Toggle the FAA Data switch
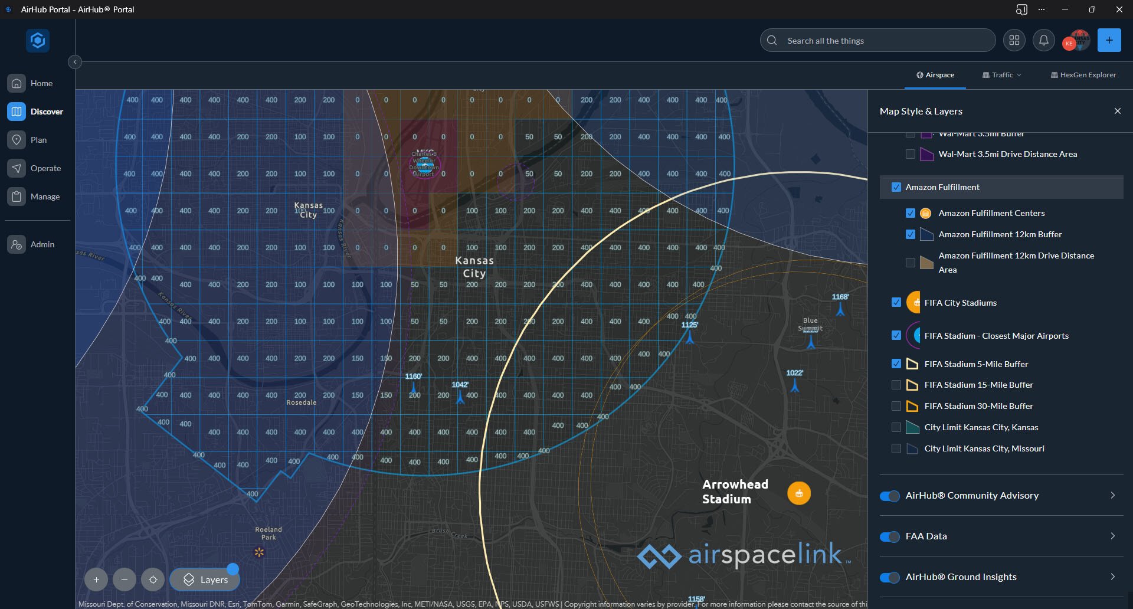The width and height of the screenshot is (1133, 609). click(889, 536)
